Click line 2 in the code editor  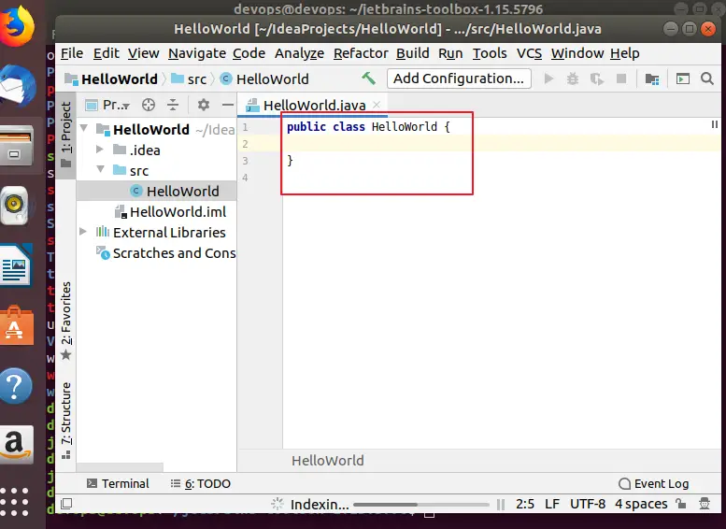point(502,144)
